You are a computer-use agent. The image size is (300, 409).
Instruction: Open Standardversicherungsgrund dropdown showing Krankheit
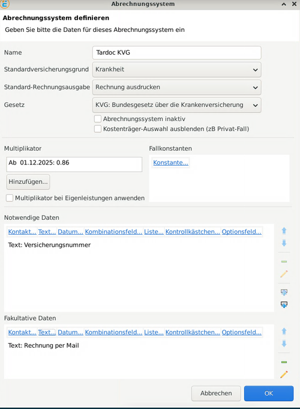pyautogui.click(x=177, y=70)
